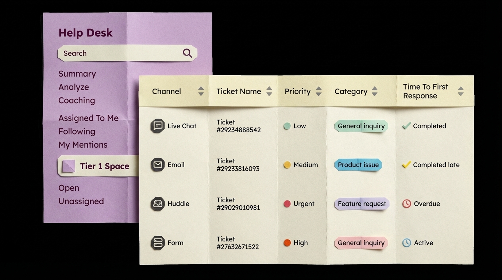Click the green Completed checkmark icon
This screenshot has height=280, width=502.
click(x=406, y=126)
